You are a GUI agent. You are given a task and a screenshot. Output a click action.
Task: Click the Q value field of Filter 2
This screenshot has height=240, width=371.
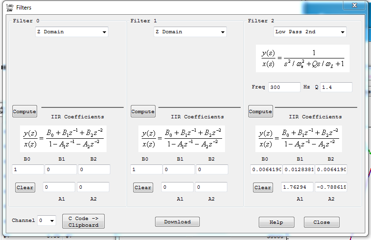pyautogui.click(x=336, y=87)
